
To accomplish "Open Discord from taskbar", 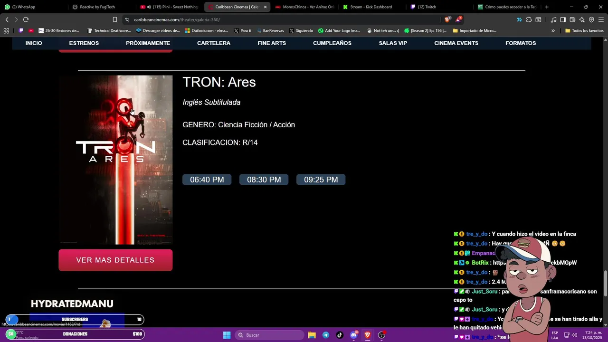I will [x=353, y=335].
